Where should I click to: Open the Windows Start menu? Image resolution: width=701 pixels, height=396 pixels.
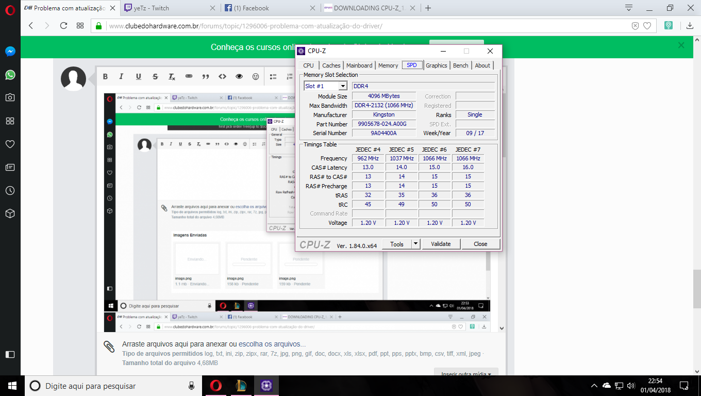[12, 386]
